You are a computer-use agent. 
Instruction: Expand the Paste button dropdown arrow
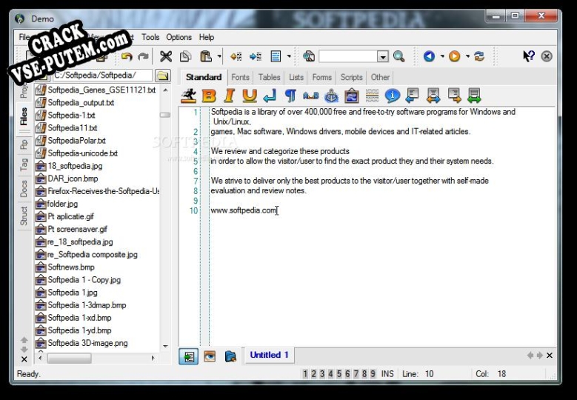[x=220, y=56]
